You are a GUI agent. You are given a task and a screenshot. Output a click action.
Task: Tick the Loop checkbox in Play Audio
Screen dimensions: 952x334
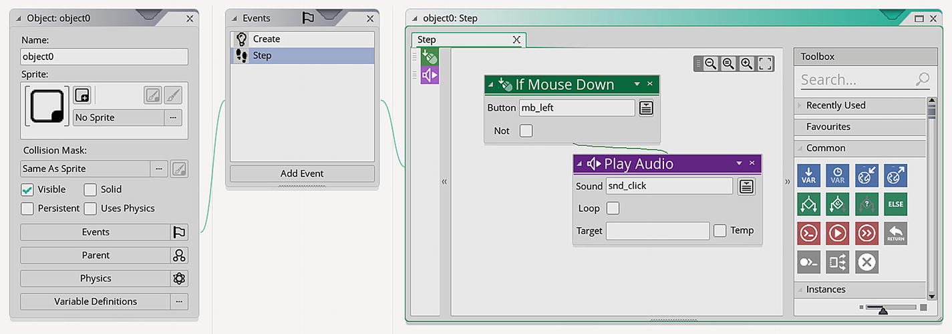click(x=613, y=209)
